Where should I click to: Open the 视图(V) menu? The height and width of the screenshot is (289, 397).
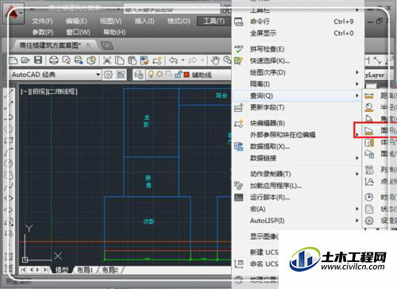pyautogui.click(x=110, y=21)
